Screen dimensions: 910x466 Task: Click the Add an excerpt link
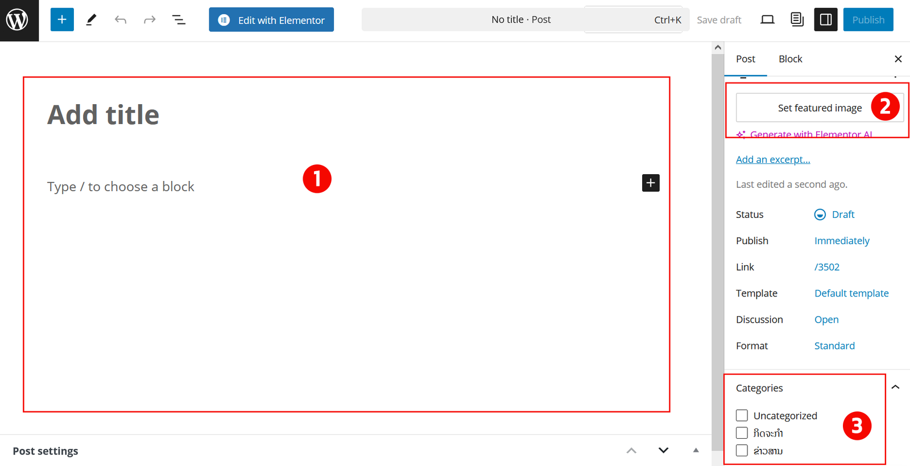click(772, 159)
